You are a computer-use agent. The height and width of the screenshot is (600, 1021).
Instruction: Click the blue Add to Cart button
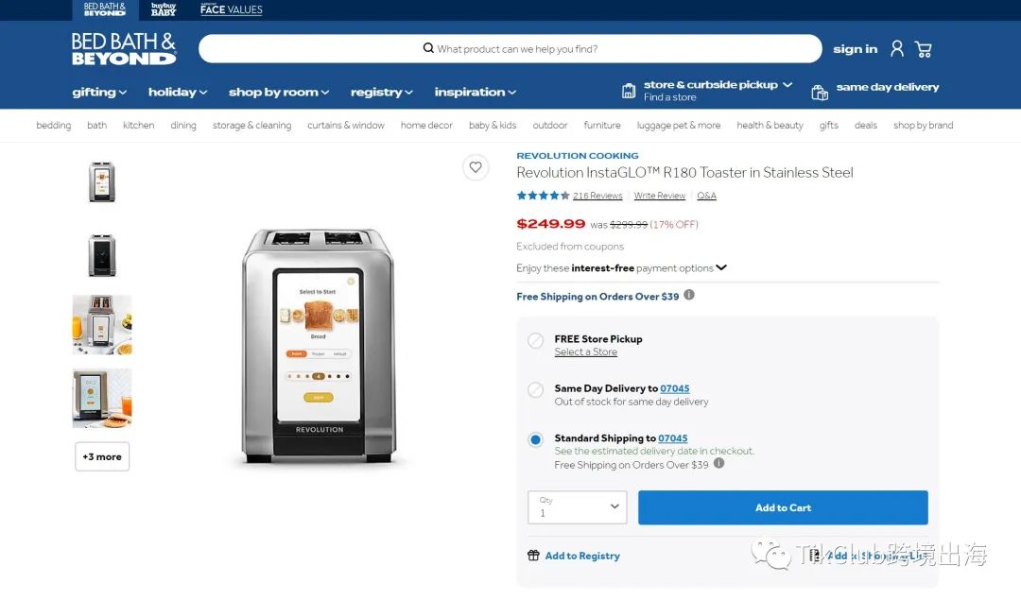[783, 507]
